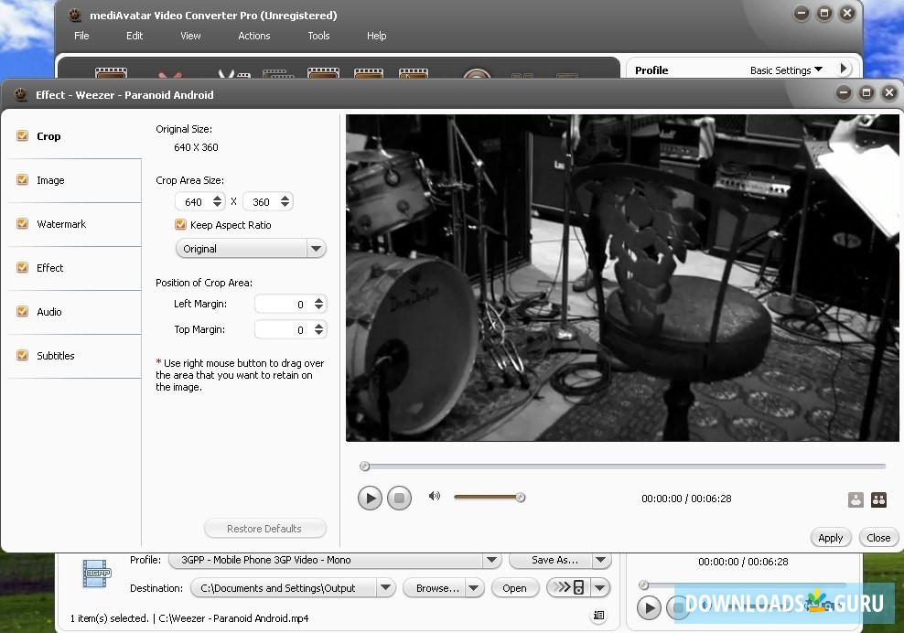Disable the Subtitles checkbox

[23, 356]
